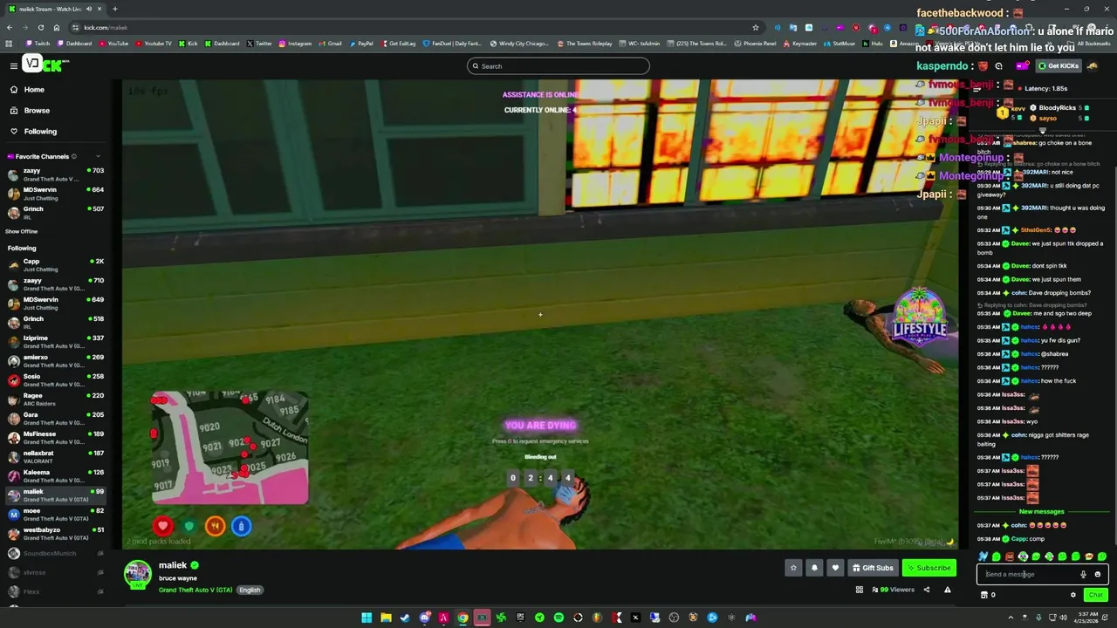This screenshot has width=1117, height=628.
Task: Show hidden system tray icons
Action: pos(1011,618)
